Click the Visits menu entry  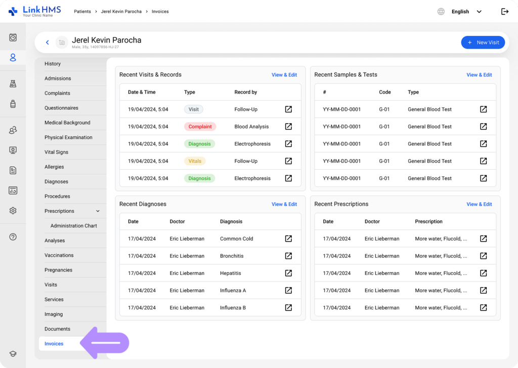[x=51, y=285]
